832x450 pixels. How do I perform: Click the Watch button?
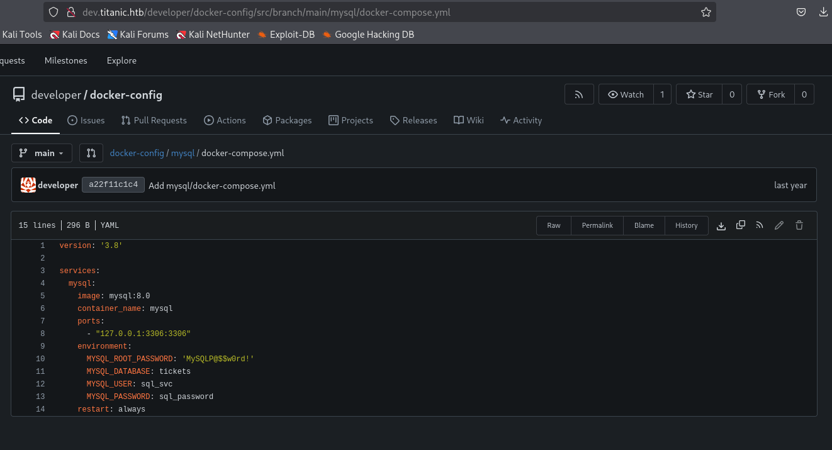626,94
